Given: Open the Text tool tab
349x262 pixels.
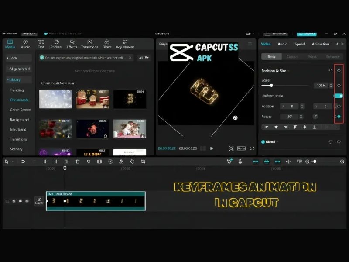Looking at the screenshot, I should [41, 44].
